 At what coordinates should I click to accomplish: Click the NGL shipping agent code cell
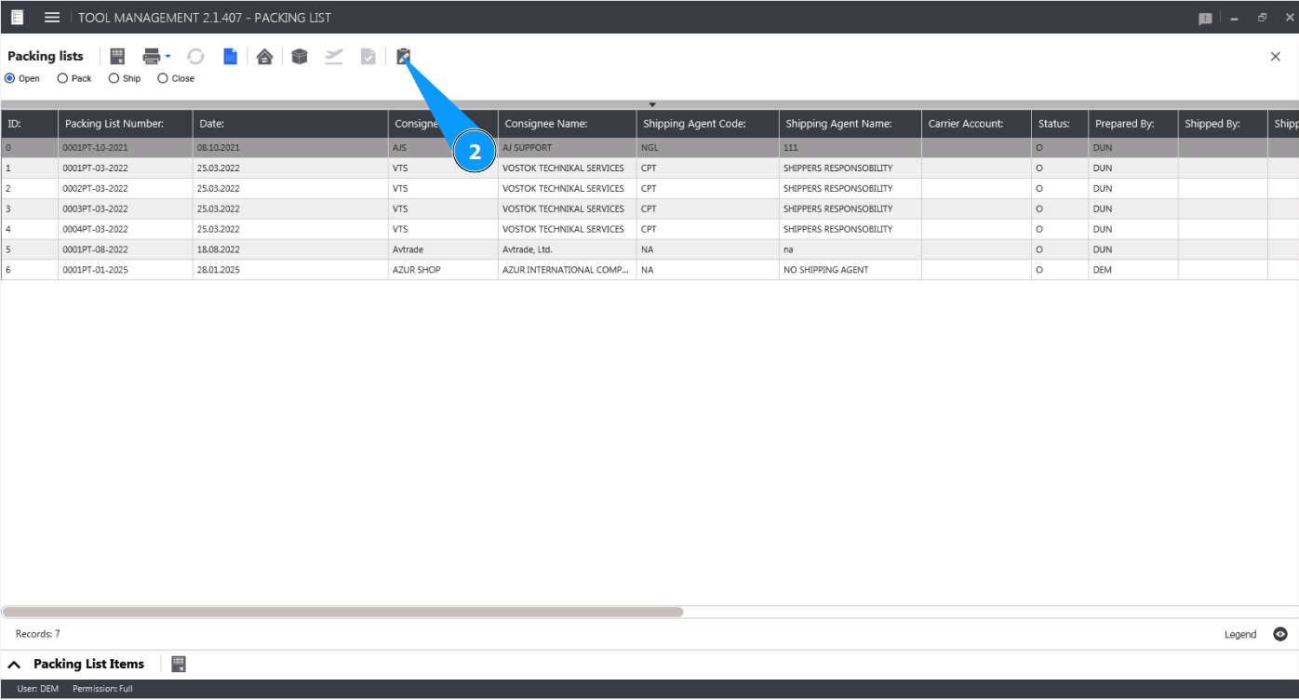pyautogui.click(x=708, y=148)
